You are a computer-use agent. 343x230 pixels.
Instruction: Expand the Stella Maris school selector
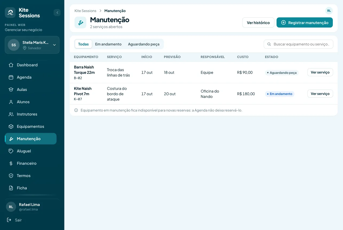point(32,45)
